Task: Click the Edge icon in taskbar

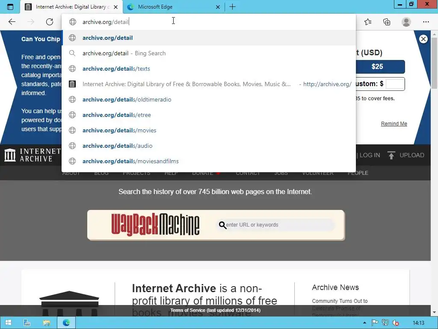Action: tap(66, 323)
